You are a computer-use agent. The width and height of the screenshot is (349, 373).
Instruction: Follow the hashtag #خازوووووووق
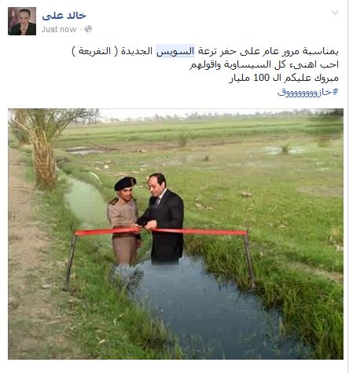pyautogui.click(x=308, y=92)
